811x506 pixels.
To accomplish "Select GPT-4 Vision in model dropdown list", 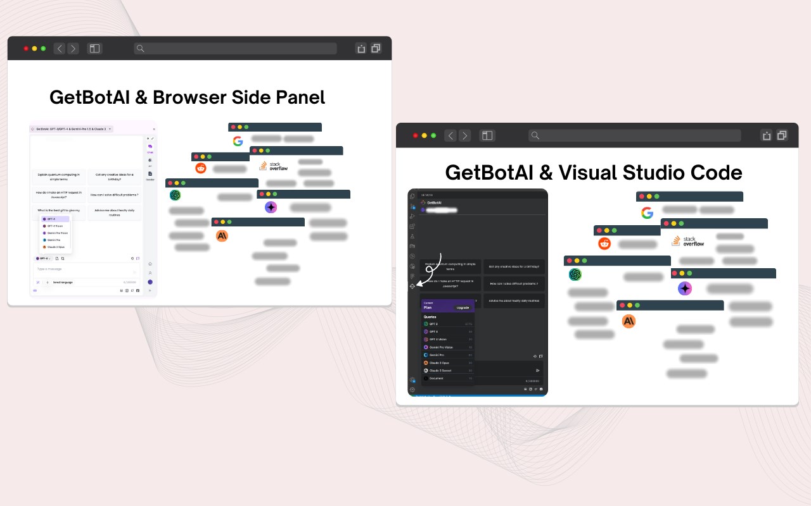I will coord(55,226).
